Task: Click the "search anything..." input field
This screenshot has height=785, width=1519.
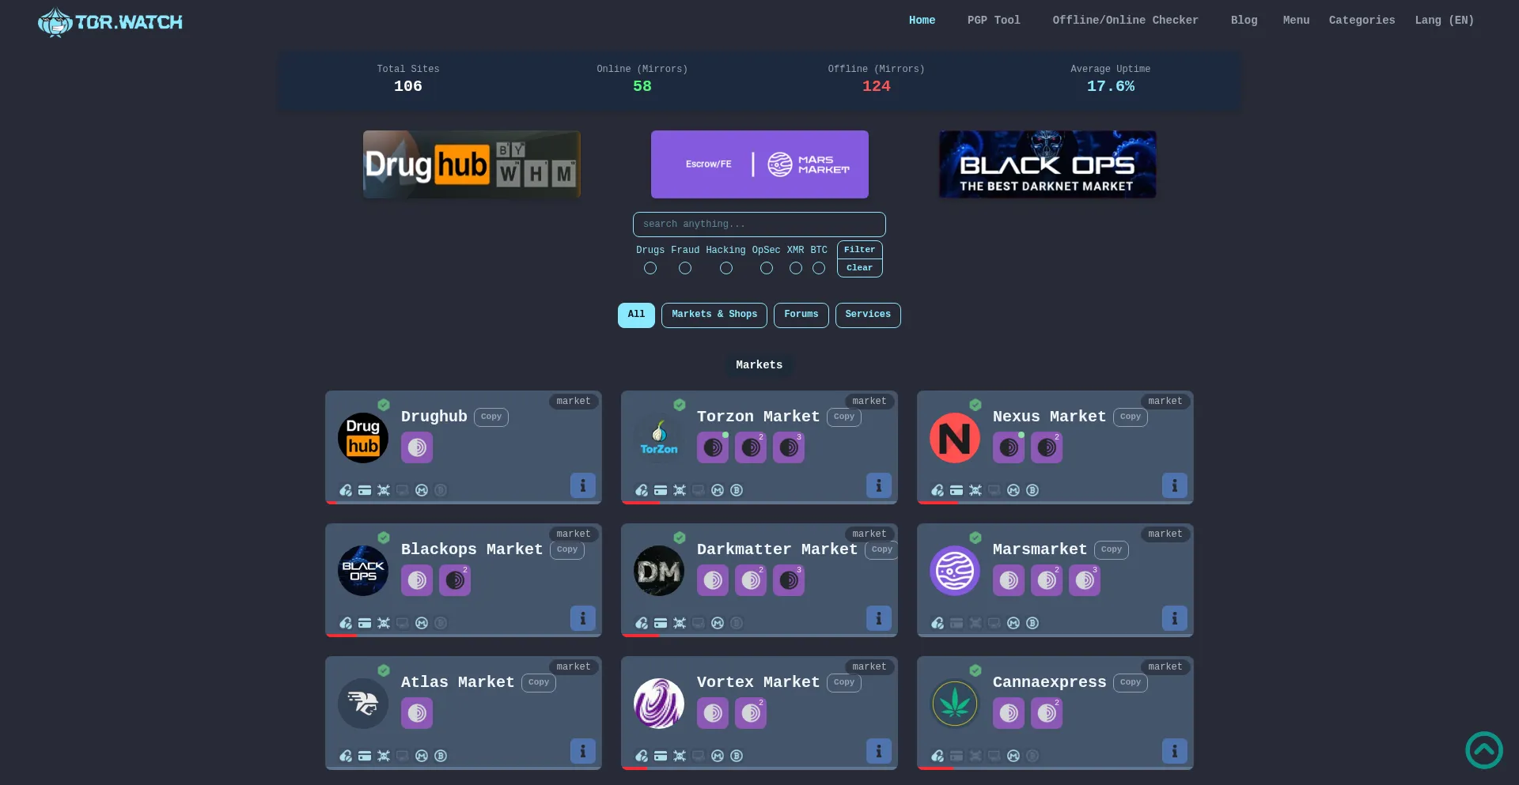Action: [x=759, y=225]
